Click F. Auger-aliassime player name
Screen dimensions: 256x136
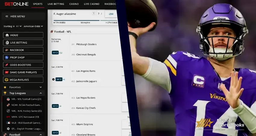(65, 14)
